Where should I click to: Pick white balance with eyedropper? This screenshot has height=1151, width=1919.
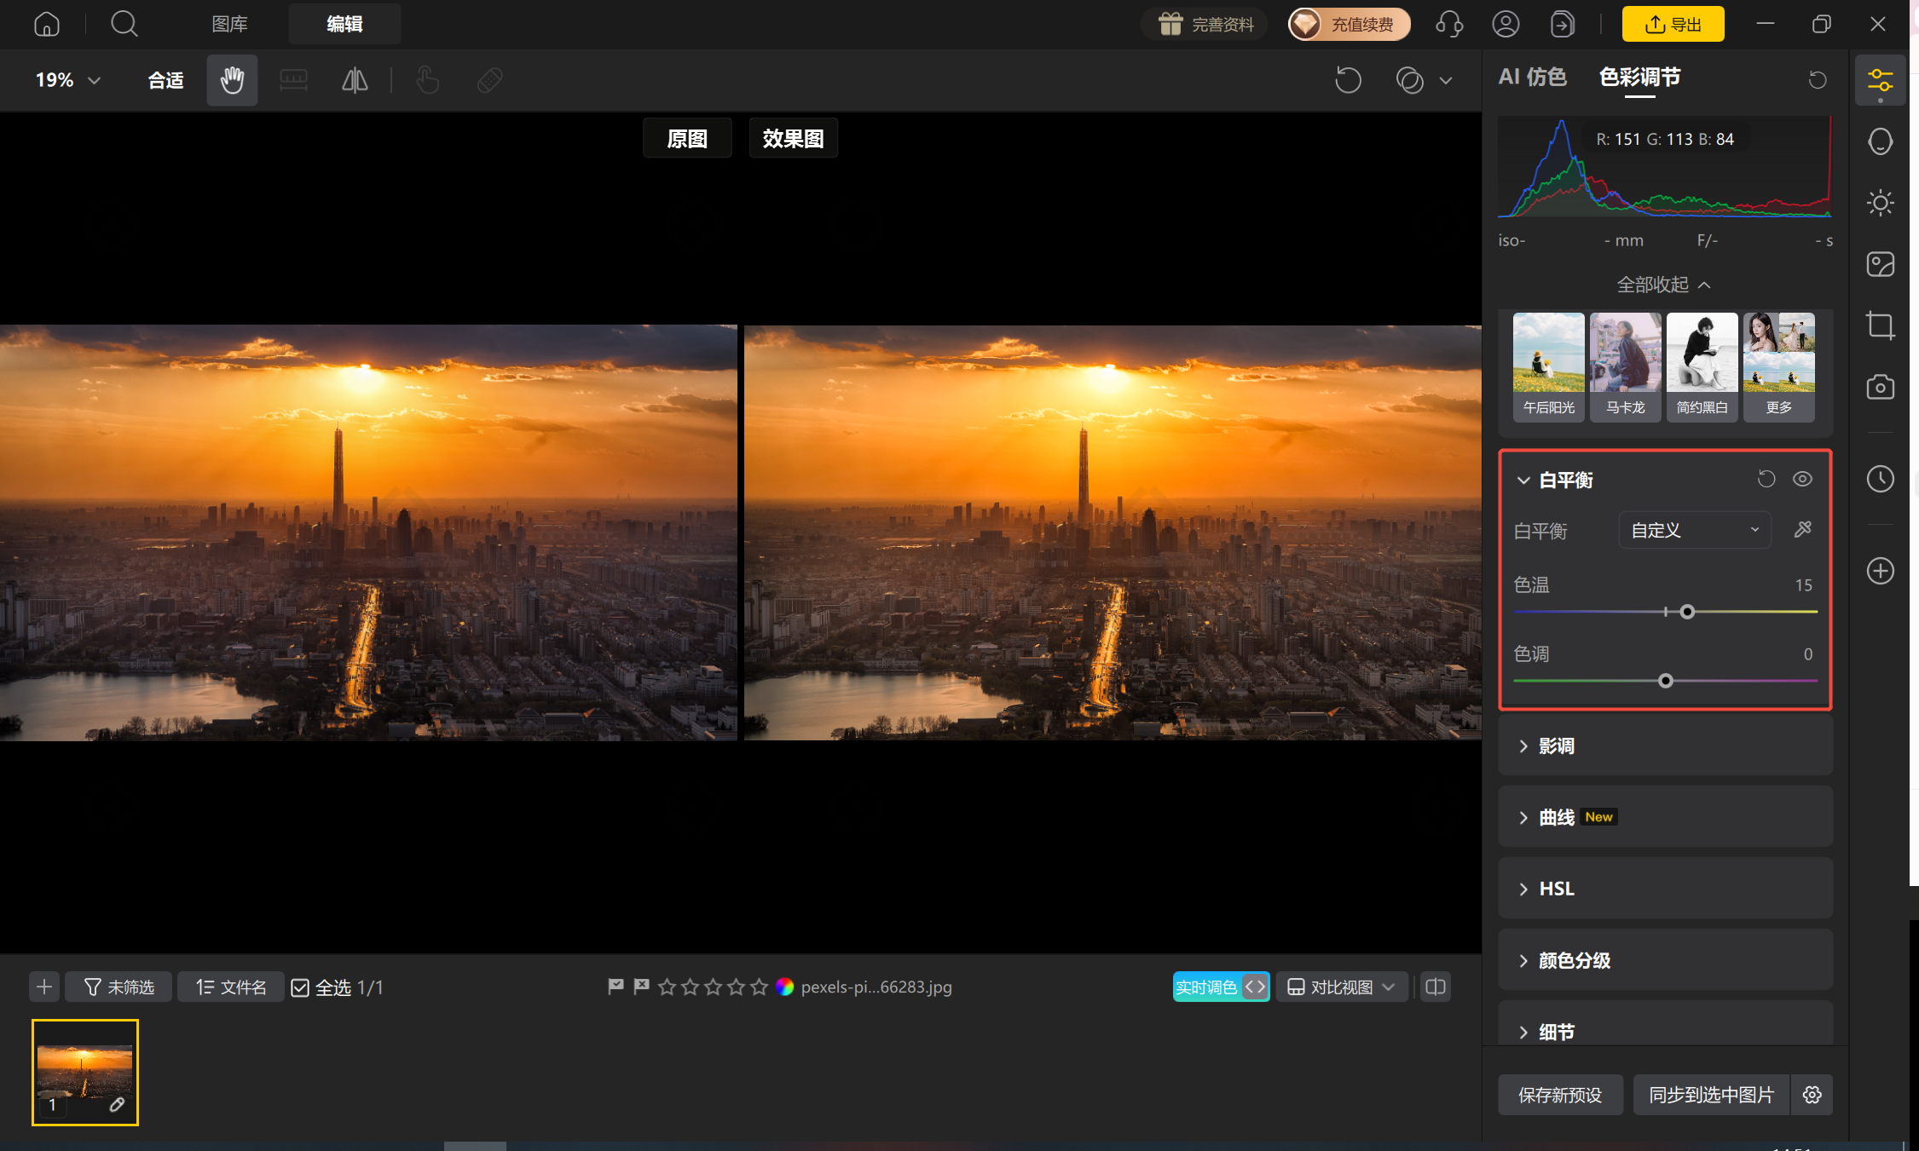(x=1802, y=530)
